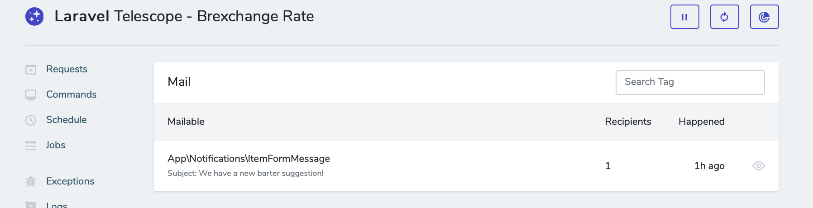The image size is (813, 208).
Task: Focus the Search Tag input field
Action: click(x=690, y=82)
